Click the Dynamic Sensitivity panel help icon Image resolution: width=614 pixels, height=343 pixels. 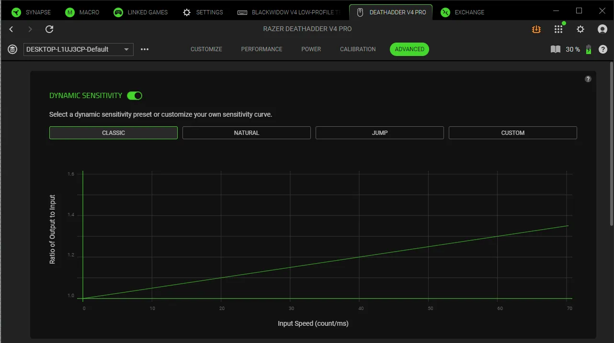click(588, 79)
